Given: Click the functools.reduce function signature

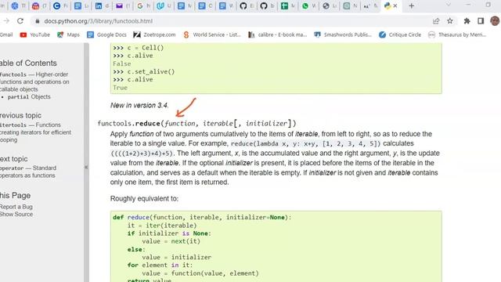Looking at the screenshot, I should pyautogui.click(x=196, y=124).
